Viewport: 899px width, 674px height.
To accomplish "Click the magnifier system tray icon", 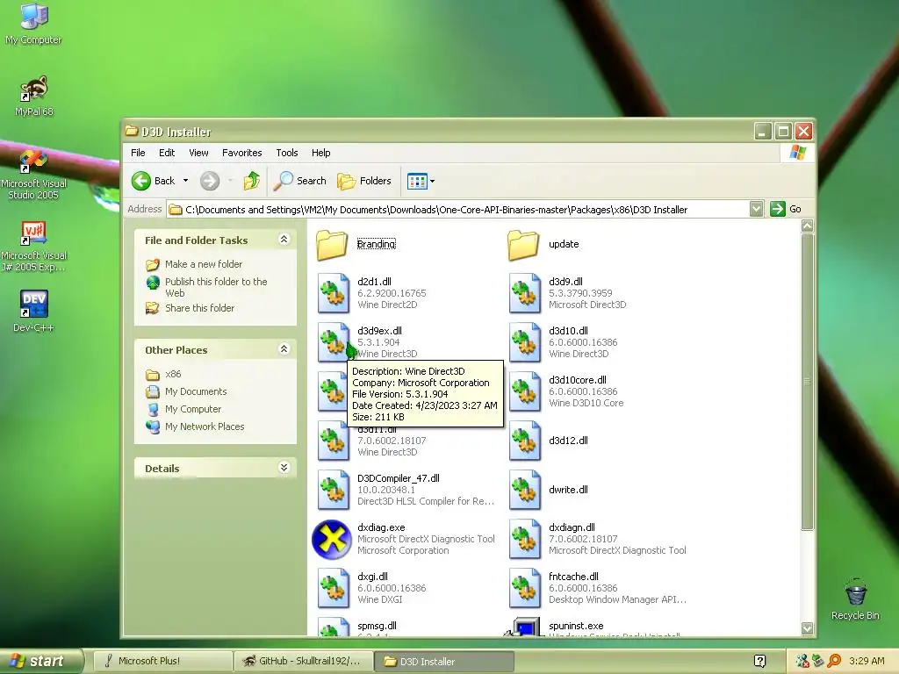I will click(x=834, y=662).
